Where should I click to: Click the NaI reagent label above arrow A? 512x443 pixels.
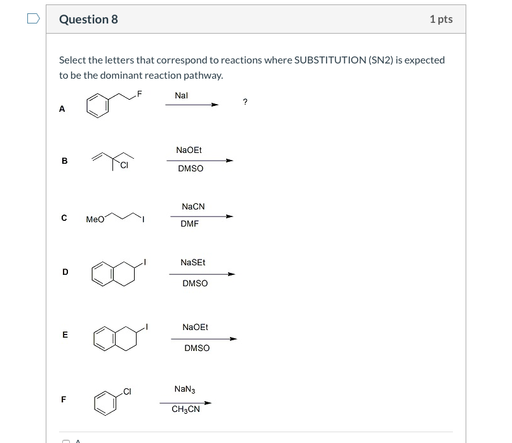pyautogui.click(x=181, y=95)
